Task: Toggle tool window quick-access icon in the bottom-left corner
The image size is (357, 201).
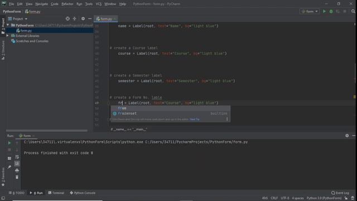Action: 3,198
